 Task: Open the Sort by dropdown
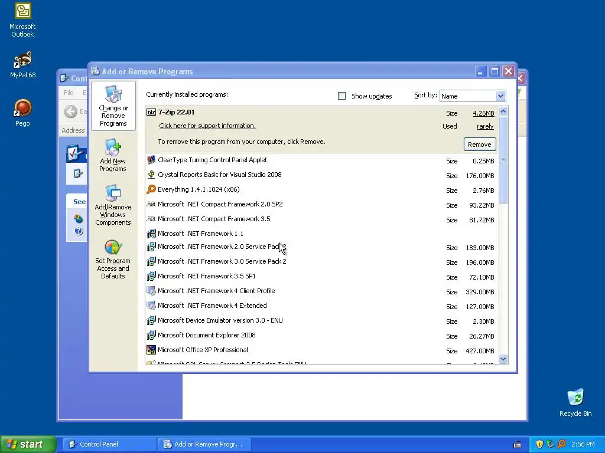[500, 96]
